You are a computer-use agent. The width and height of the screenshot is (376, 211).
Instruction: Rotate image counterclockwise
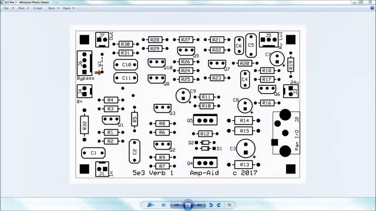[211, 205]
